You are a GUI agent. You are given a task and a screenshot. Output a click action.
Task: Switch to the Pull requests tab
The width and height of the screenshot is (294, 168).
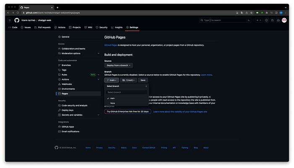point(42,27)
